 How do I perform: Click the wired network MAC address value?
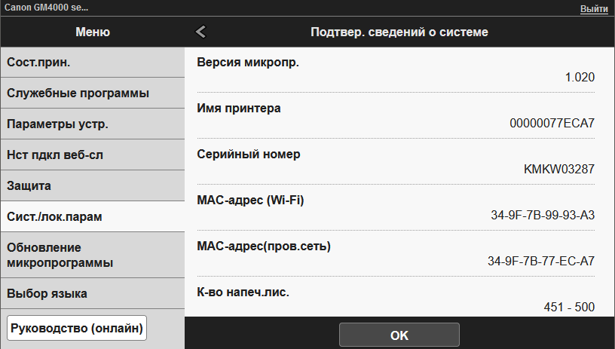point(541,261)
